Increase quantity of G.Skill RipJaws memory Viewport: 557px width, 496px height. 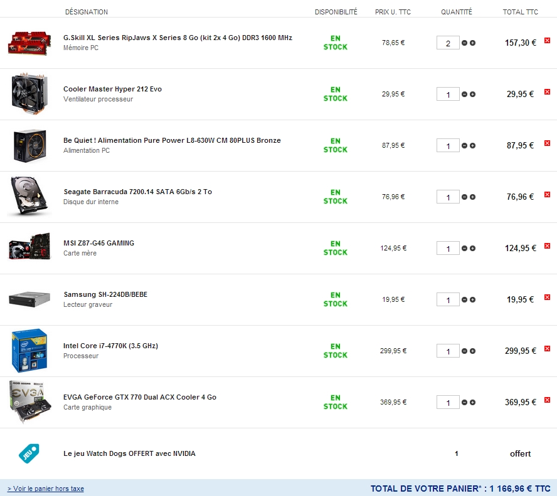point(472,43)
